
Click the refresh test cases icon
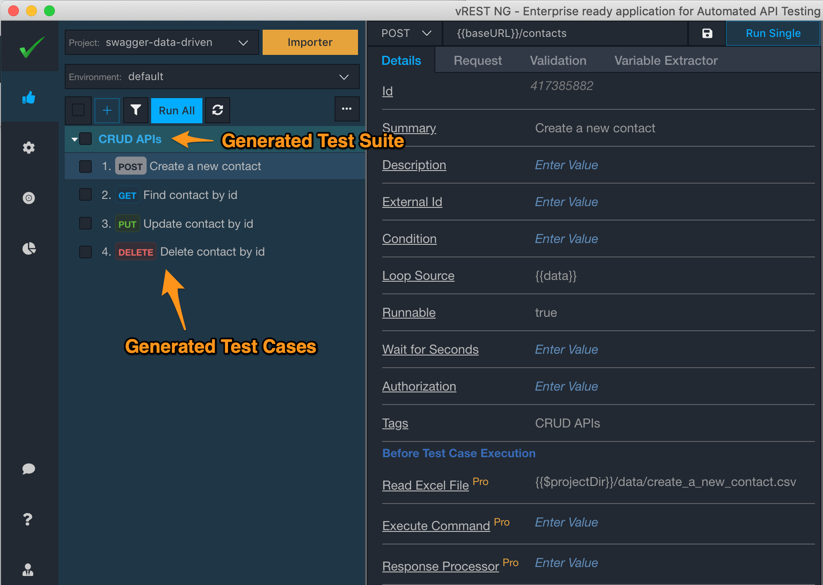pyautogui.click(x=218, y=110)
